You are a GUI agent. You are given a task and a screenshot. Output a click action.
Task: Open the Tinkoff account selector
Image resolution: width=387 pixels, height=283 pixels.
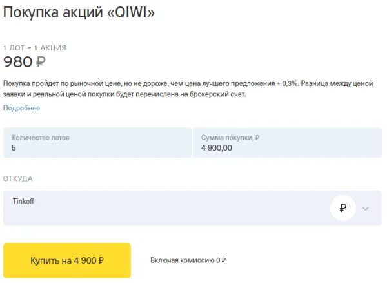pyautogui.click(x=192, y=208)
